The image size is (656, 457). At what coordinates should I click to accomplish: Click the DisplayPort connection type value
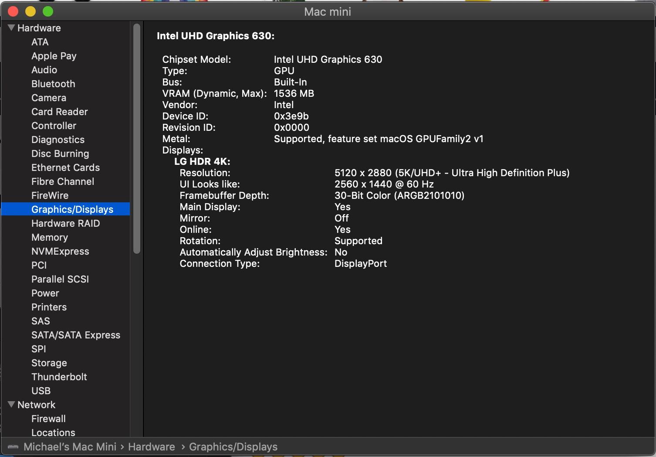click(361, 263)
